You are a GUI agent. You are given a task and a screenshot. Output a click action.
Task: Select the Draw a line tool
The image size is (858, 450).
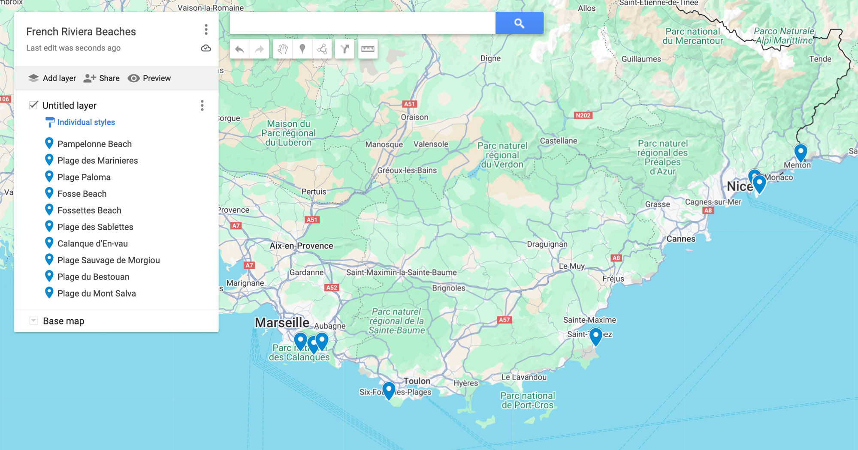click(x=322, y=49)
